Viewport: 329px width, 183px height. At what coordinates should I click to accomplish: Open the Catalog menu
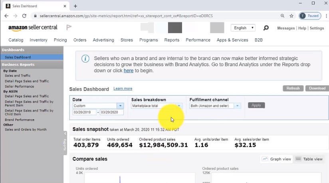16,40
